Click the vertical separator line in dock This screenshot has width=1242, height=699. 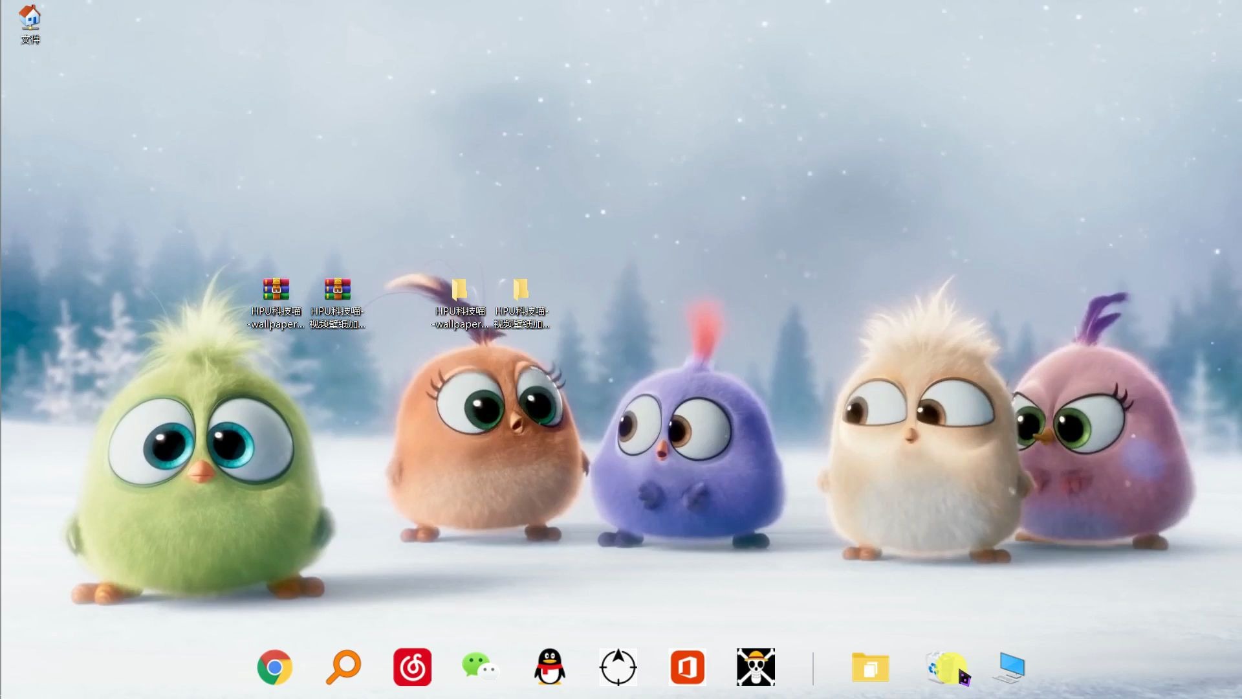[x=813, y=668]
